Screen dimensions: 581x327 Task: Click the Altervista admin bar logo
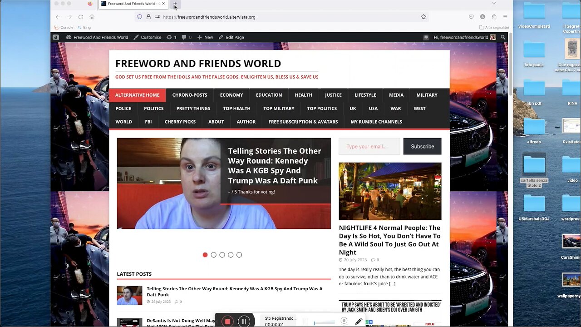pyautogui.click(x=56, y=37)
